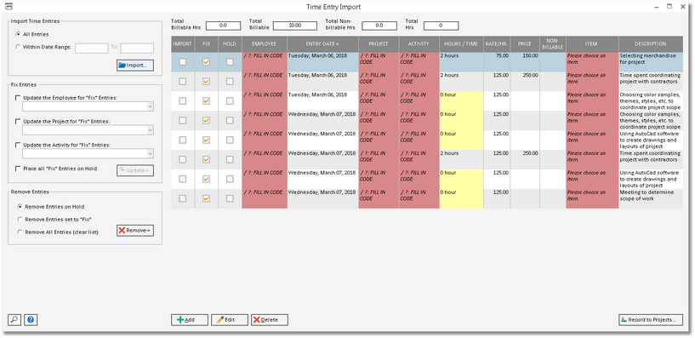Sort by the RATE/HR. column header
This screenshot has width=695, height=338.
(497, 44)
